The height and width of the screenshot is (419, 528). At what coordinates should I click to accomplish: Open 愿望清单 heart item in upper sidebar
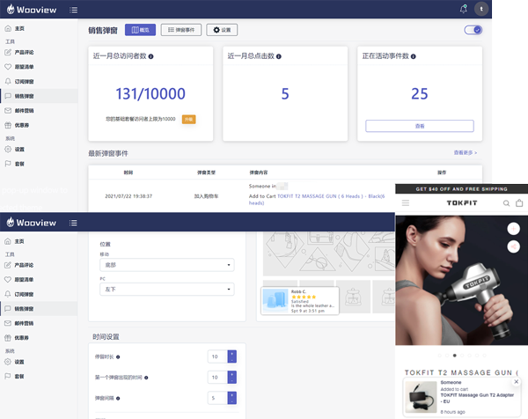point(19,67)
